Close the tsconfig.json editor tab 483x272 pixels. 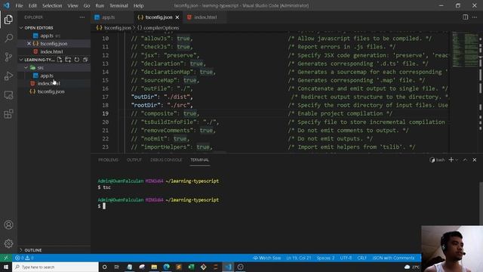click(x=177, y=17)
